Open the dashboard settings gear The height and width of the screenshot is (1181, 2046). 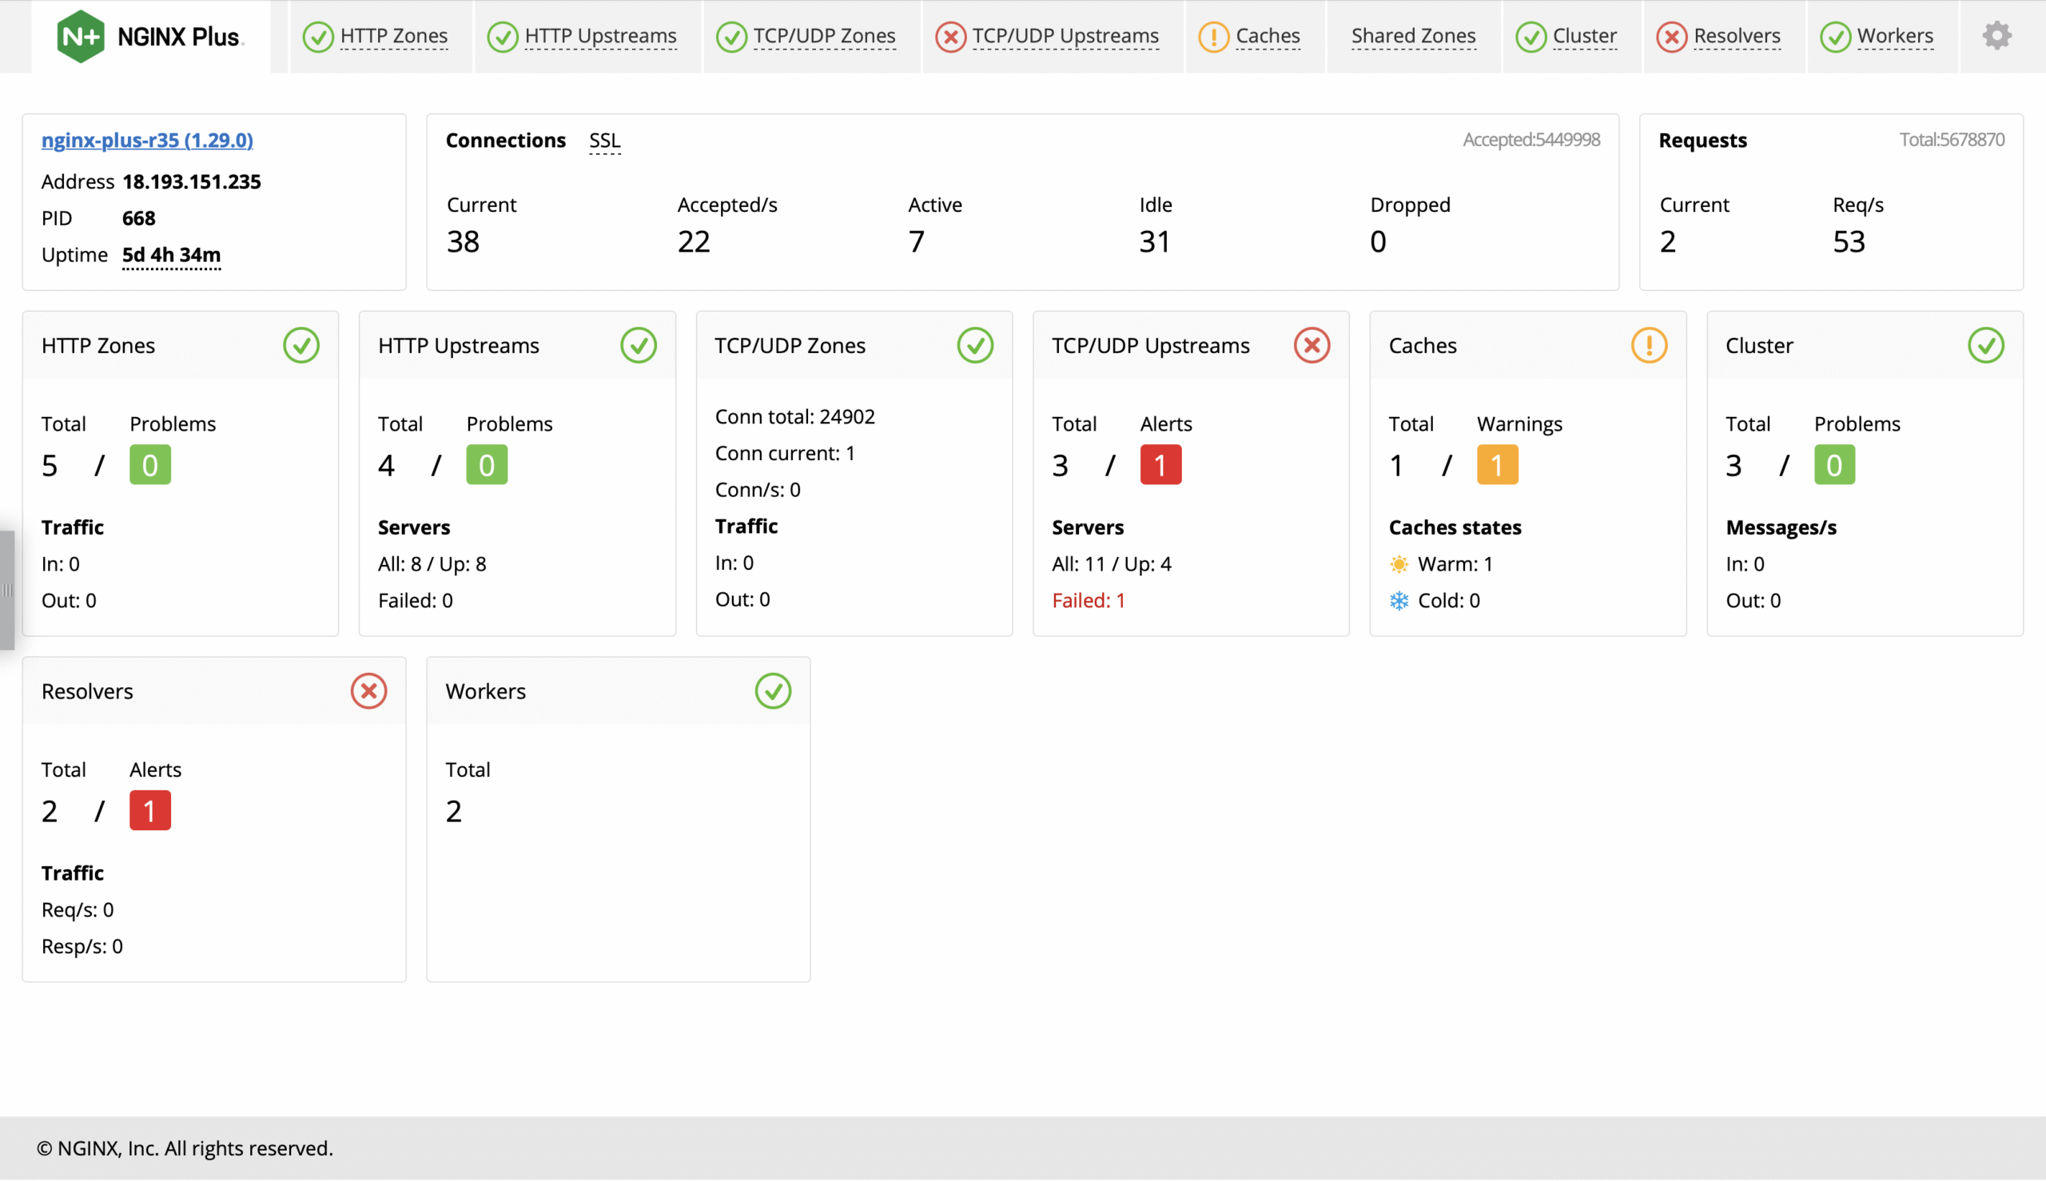pos(1998,36)
